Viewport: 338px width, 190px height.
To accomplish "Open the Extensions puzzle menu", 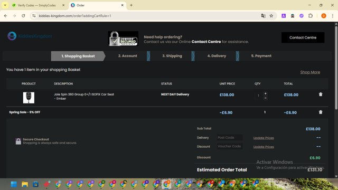I will pyautogui.click(x=311, y=16).
